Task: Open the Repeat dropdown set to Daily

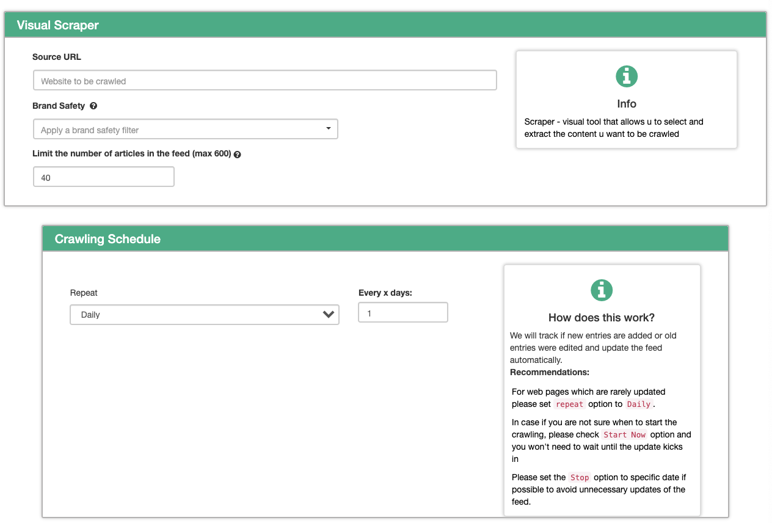Action: click(205, 315)
